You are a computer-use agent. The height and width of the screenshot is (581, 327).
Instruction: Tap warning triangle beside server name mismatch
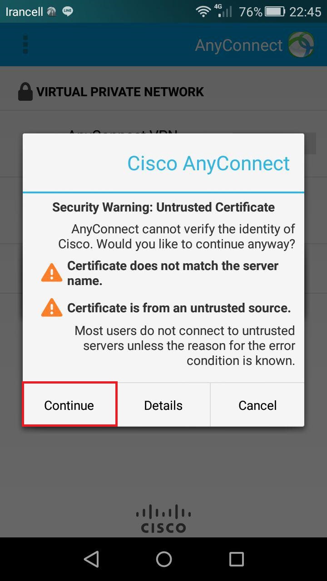52,272
